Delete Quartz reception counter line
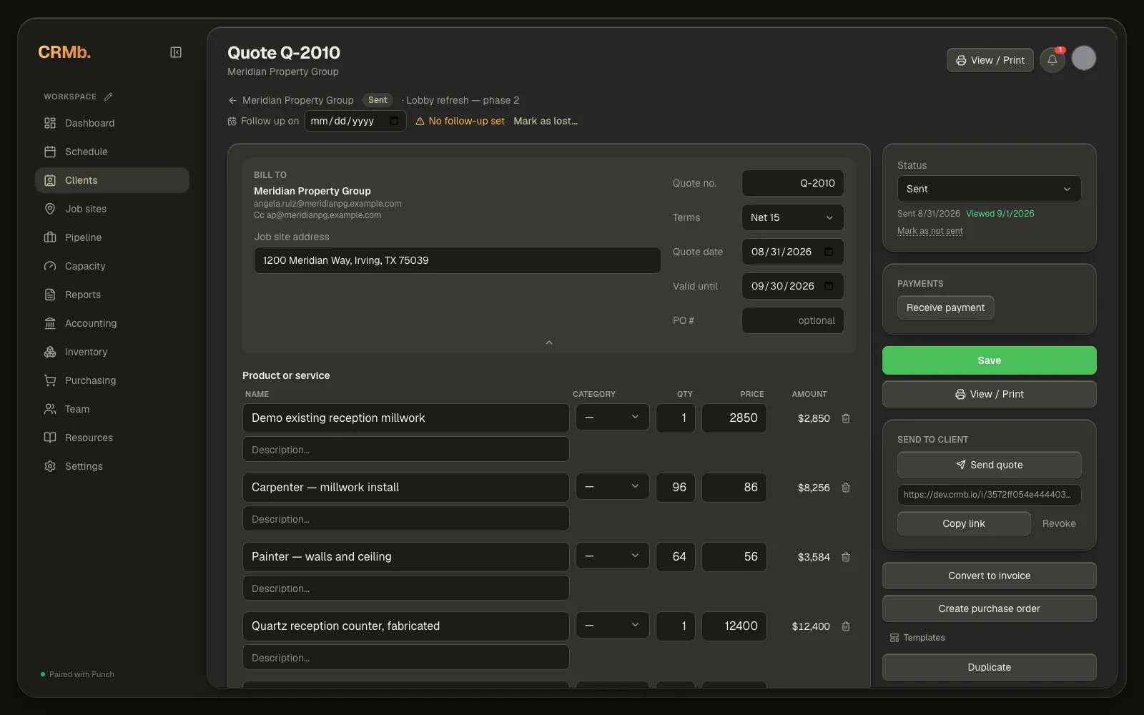The width and height of the screenshot is (1144, 715). (x=846, y=626)
